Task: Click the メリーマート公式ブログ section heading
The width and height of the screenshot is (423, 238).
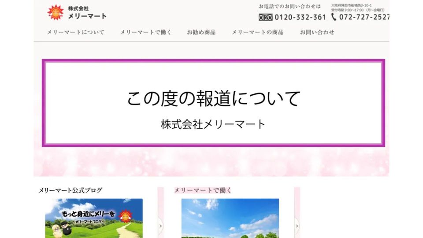Action: pos(70,190)
